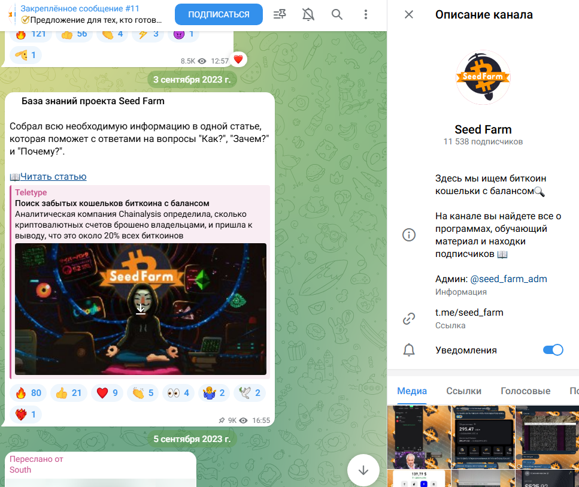Toggle thumbs up reaction with 21
The height and width of the screenshot is (487, 579).
click(69, 393)
